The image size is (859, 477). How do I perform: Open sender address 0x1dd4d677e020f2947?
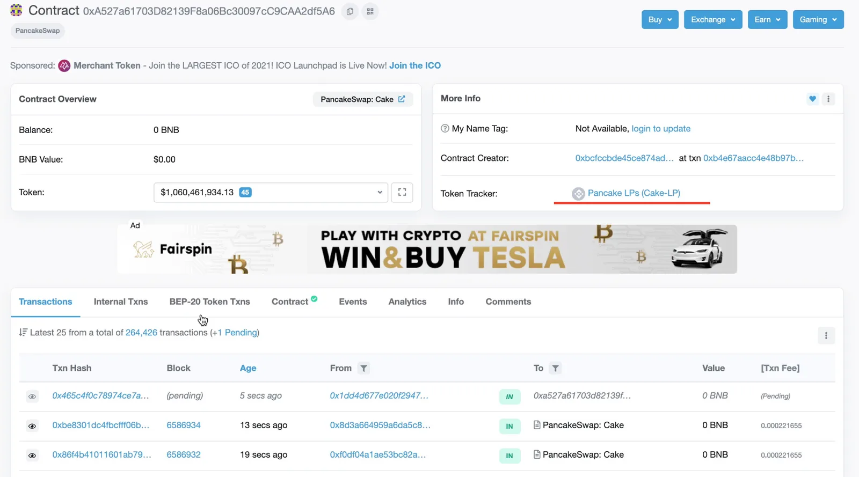pos(379,396)
